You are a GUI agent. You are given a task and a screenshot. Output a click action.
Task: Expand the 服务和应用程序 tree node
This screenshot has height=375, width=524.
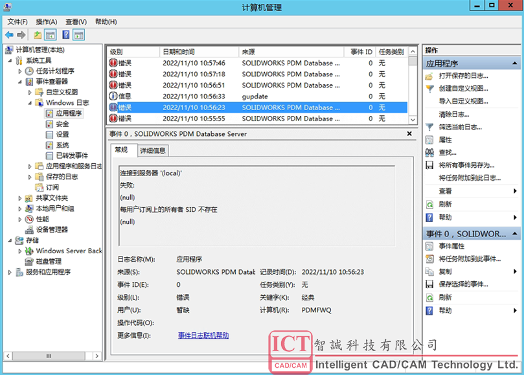[x=10, y=273]
